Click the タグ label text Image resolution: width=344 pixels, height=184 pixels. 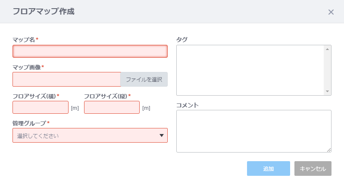[x=182, y=40]
